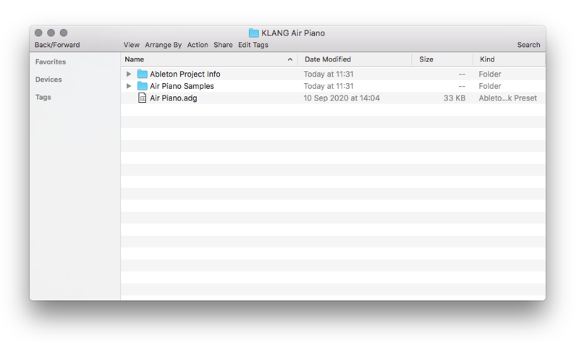Minimize the KLANG Air Piano window

pos(51,33)
